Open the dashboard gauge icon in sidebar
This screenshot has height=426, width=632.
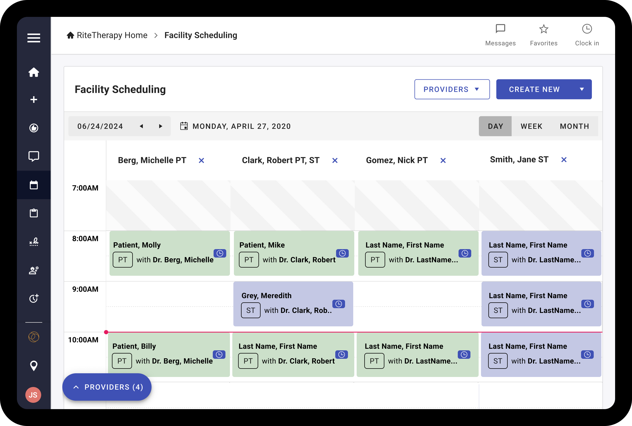pyautogui.click(x=34, y=128)
